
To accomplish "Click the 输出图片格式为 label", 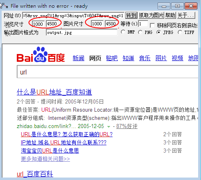I will [21, 33].
